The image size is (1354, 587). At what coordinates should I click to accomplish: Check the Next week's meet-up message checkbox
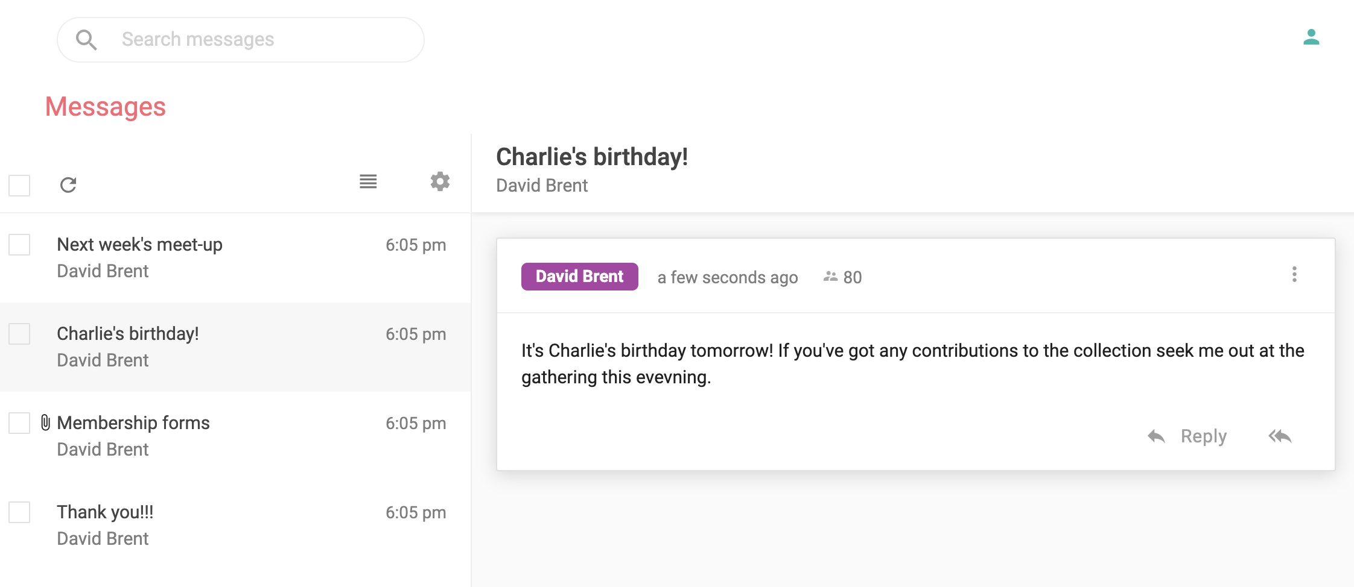click(19, 245)
